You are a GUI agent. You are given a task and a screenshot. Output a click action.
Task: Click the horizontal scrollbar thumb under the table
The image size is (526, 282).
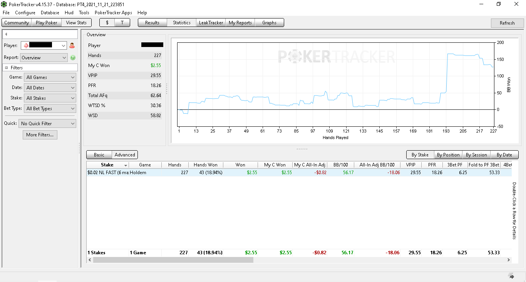coord(173,260)
